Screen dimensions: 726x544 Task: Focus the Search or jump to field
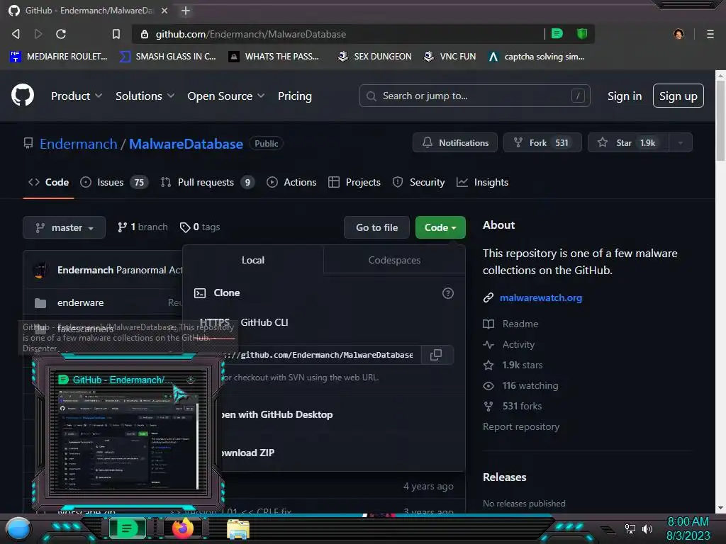tap(474, 96)
